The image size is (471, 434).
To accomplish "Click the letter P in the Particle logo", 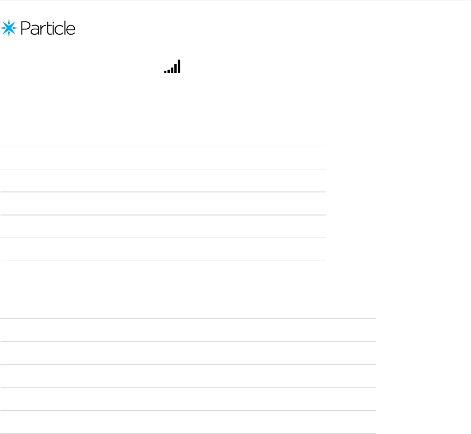I will [25, 28].
